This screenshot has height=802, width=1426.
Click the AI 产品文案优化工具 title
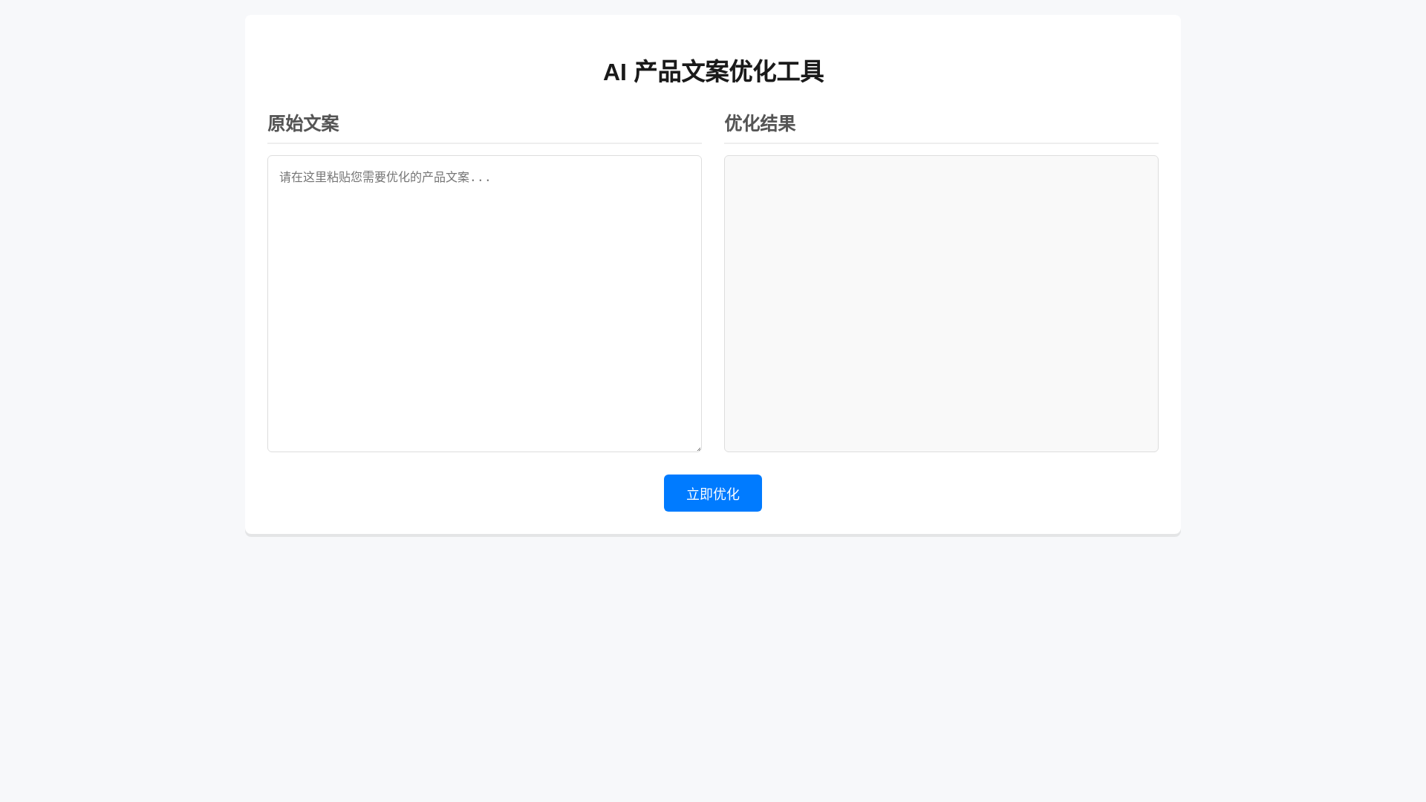pyautogui.click(x=713, y=72)
